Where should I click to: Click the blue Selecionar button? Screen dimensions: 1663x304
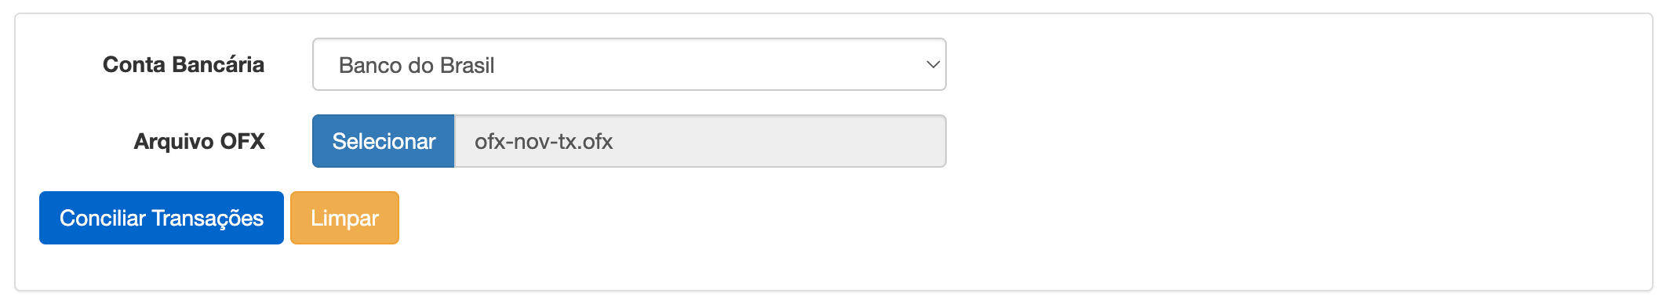tap(384, 141)
